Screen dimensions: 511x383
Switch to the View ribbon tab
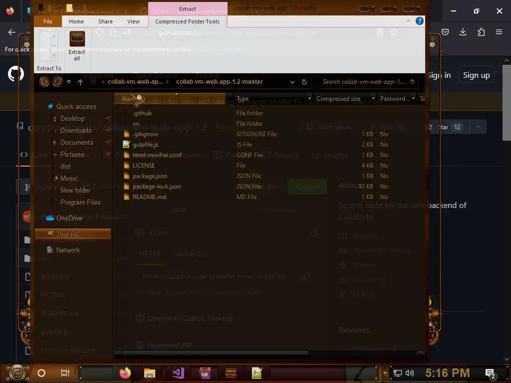[133, 21]
